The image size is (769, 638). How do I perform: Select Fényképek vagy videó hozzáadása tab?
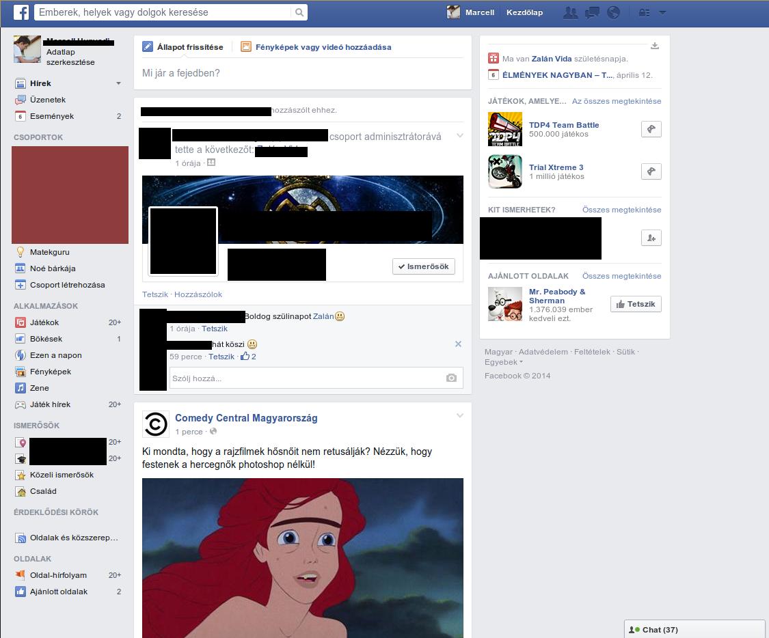pyautogui.click(x=316, y=47)
